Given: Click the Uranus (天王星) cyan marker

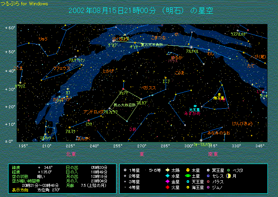Looking at the screenshot, I should pyautogui.click(x=195, y=106).
